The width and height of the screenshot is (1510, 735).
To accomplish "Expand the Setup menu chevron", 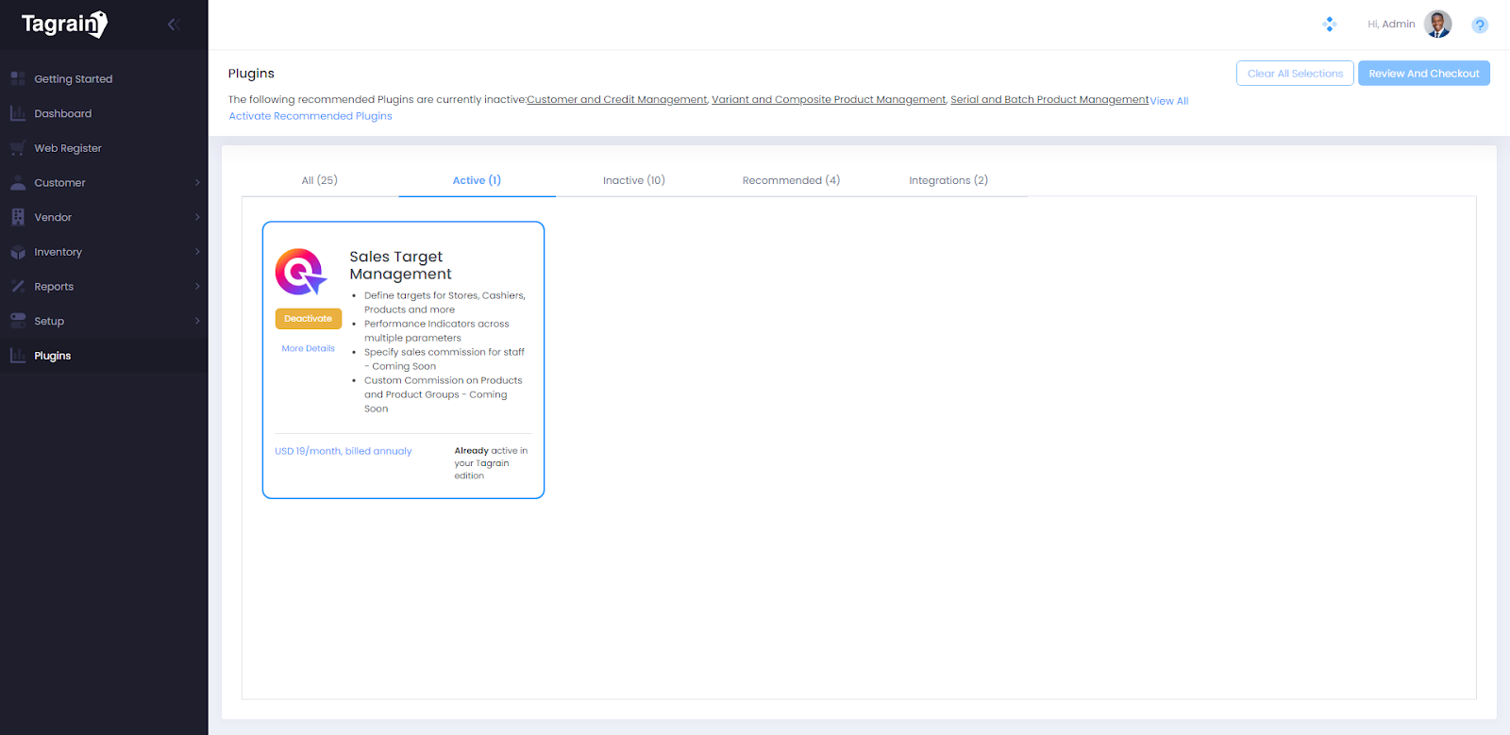I will tap(197, 321).
